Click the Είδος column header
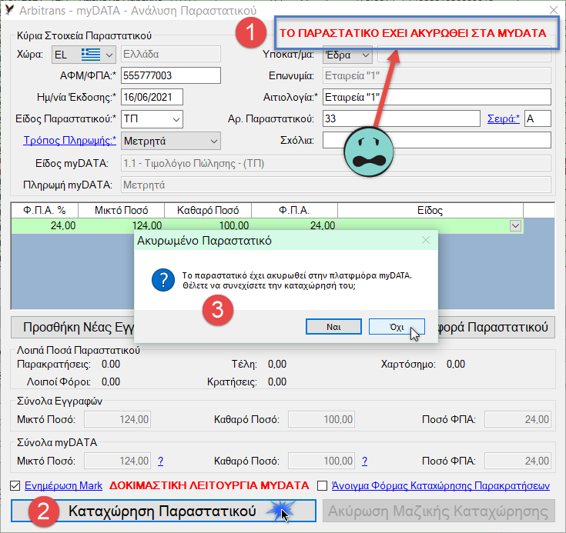The image size is (566, 533). coord(430,210)
